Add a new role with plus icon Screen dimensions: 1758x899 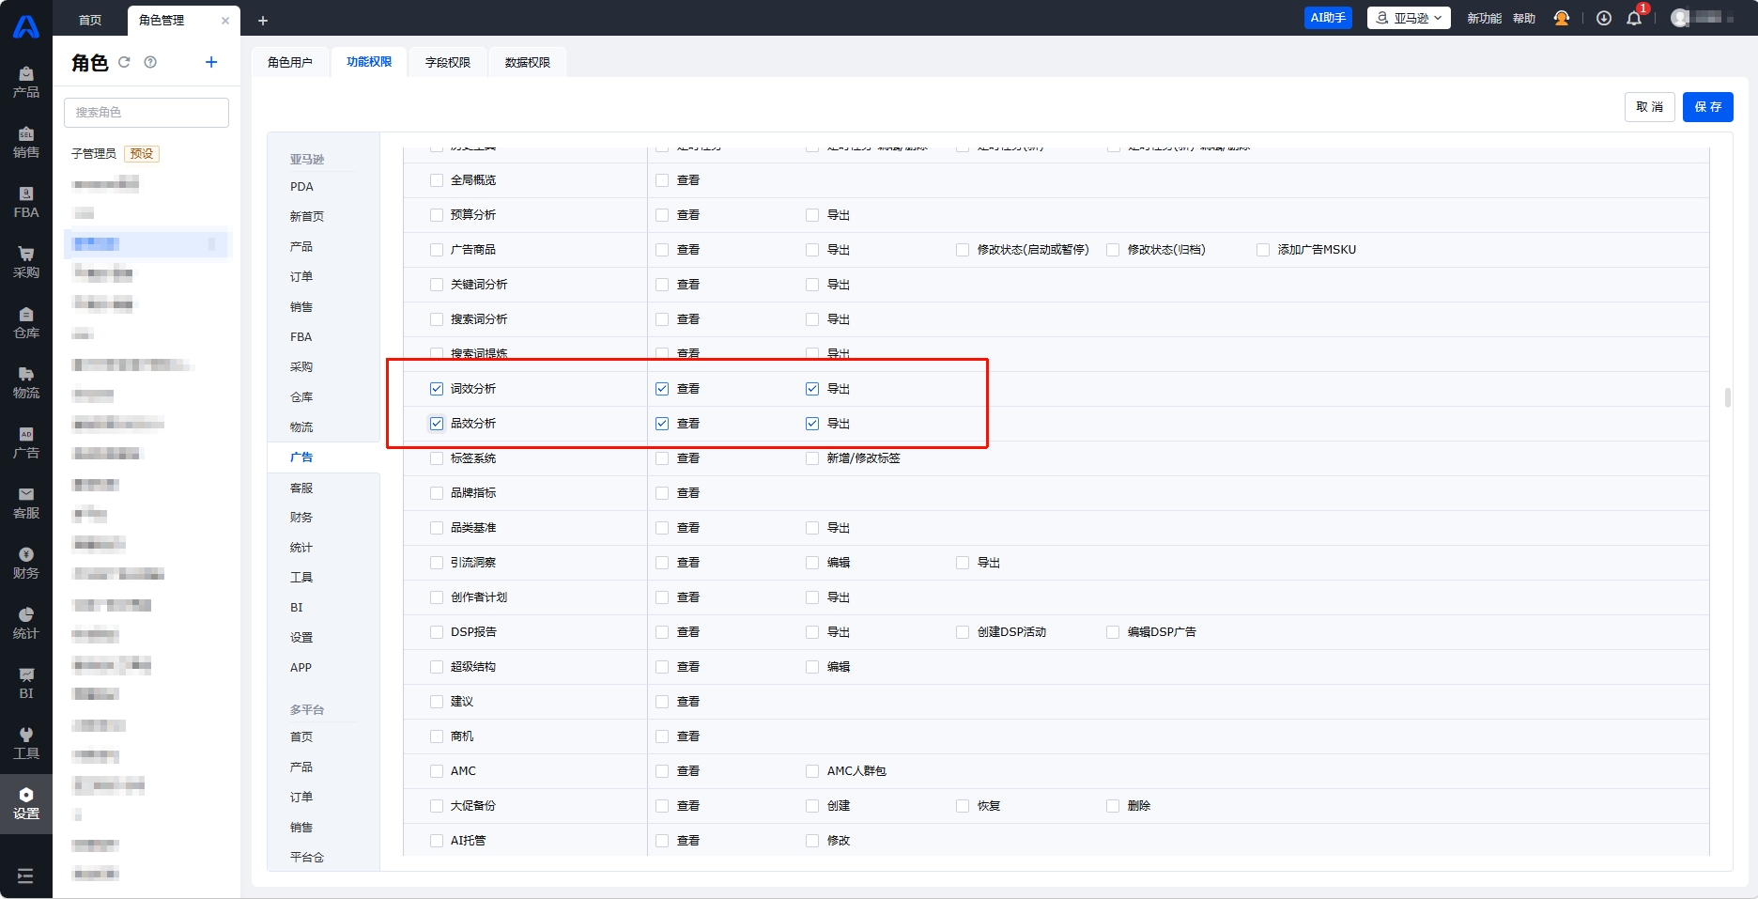tap(211, 62)
